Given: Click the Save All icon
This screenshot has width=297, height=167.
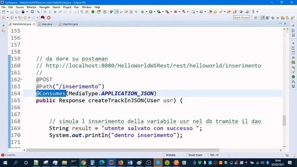Looking at the screenshot, I should point(17,12).
